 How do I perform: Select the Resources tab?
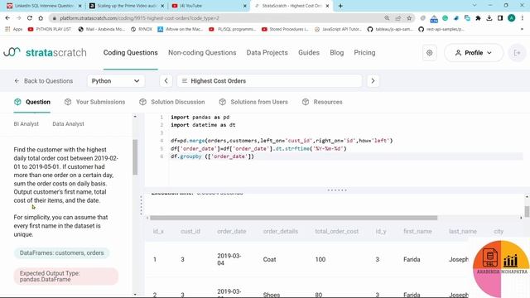click(x=322, y=102)
